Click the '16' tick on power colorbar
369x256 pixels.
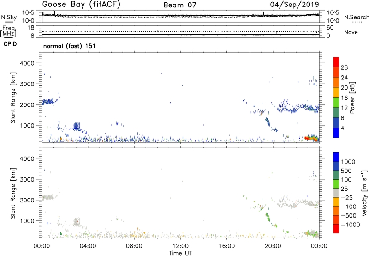pos(344,98)
